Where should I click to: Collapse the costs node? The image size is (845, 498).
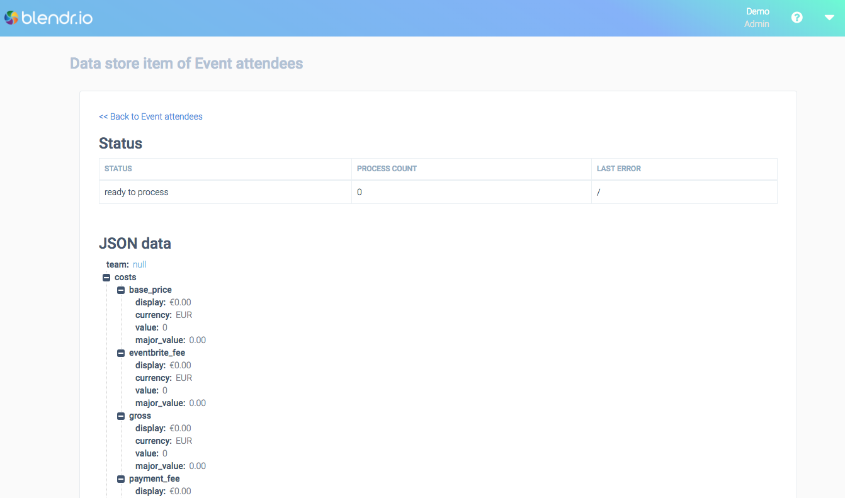[106, 278]
